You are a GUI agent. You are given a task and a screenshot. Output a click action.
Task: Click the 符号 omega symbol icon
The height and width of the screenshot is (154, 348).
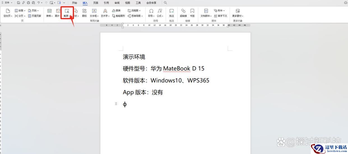point(151,11)
